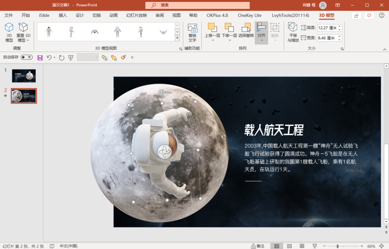Toggle the Notes (备注) pane
389x249 pixels.
tap(258, 246)
